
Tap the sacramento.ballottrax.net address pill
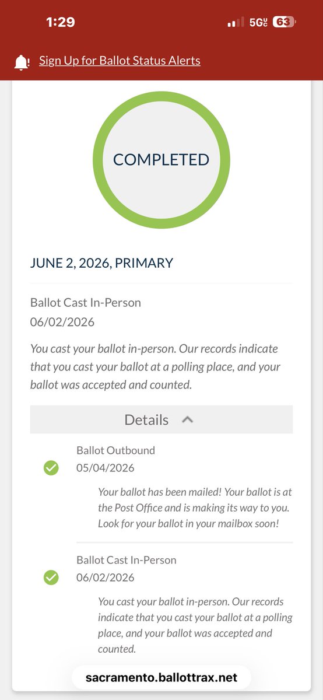[161, 678]
